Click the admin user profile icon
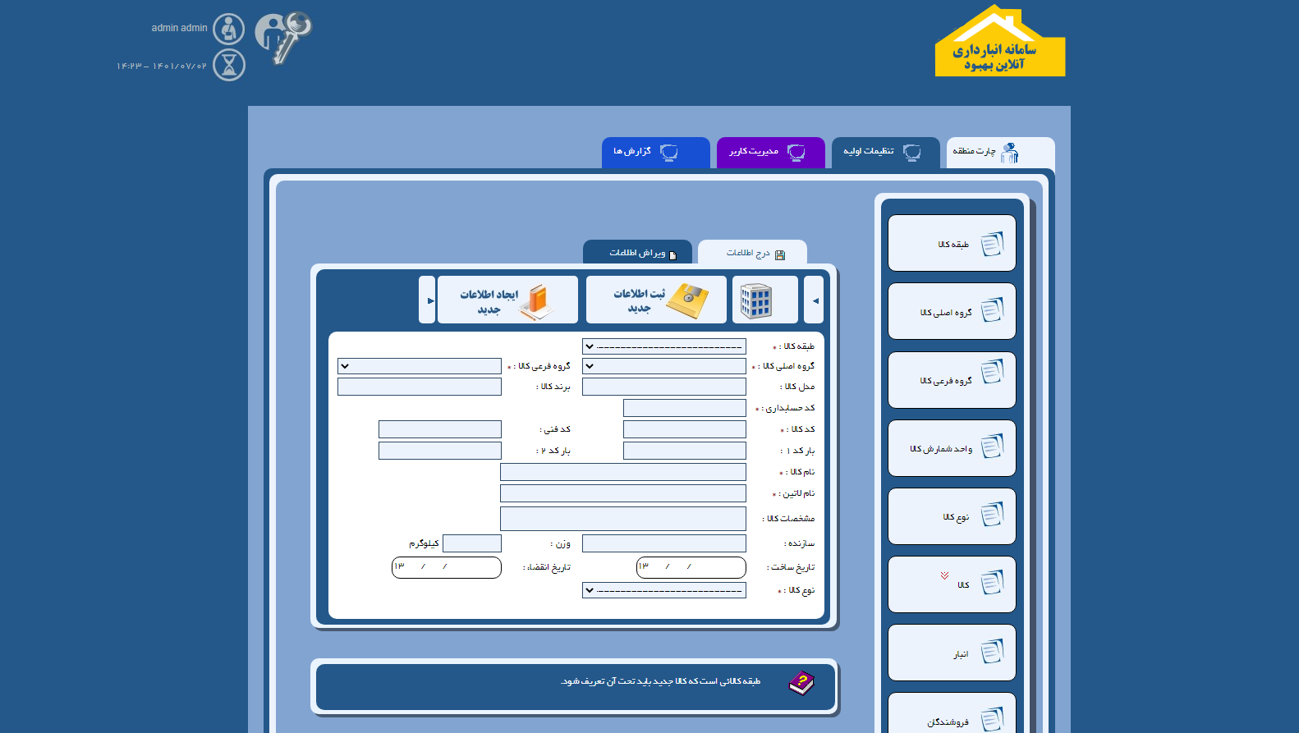Screen dimensions: 1299x733 coord(228,29)
